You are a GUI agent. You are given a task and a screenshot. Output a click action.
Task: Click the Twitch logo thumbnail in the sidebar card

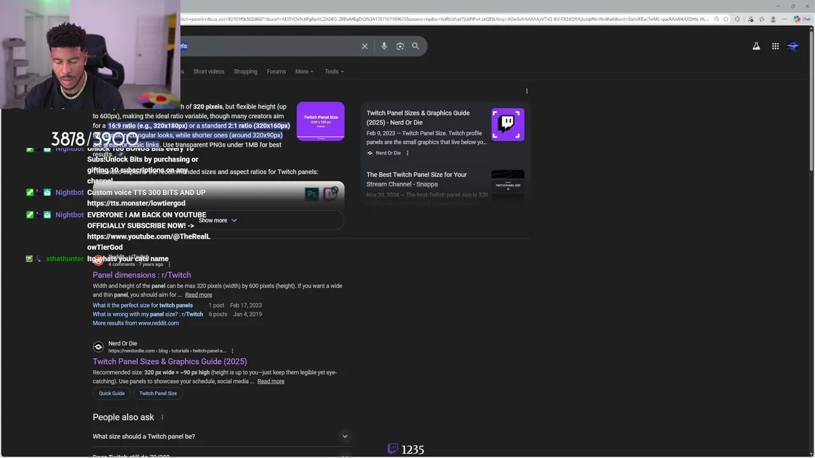[x=507, y=124]
